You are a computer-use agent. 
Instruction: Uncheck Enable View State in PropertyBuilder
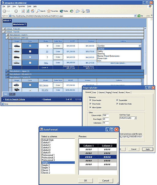(x=117, y=104)
